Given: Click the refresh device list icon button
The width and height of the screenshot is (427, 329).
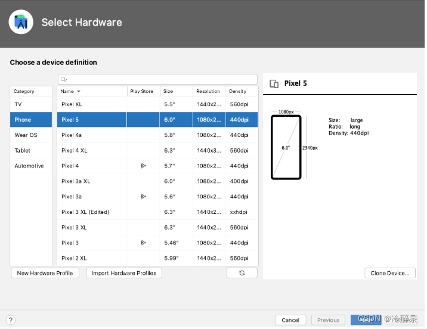Looking at the screenshot, I should pos(242,273).
